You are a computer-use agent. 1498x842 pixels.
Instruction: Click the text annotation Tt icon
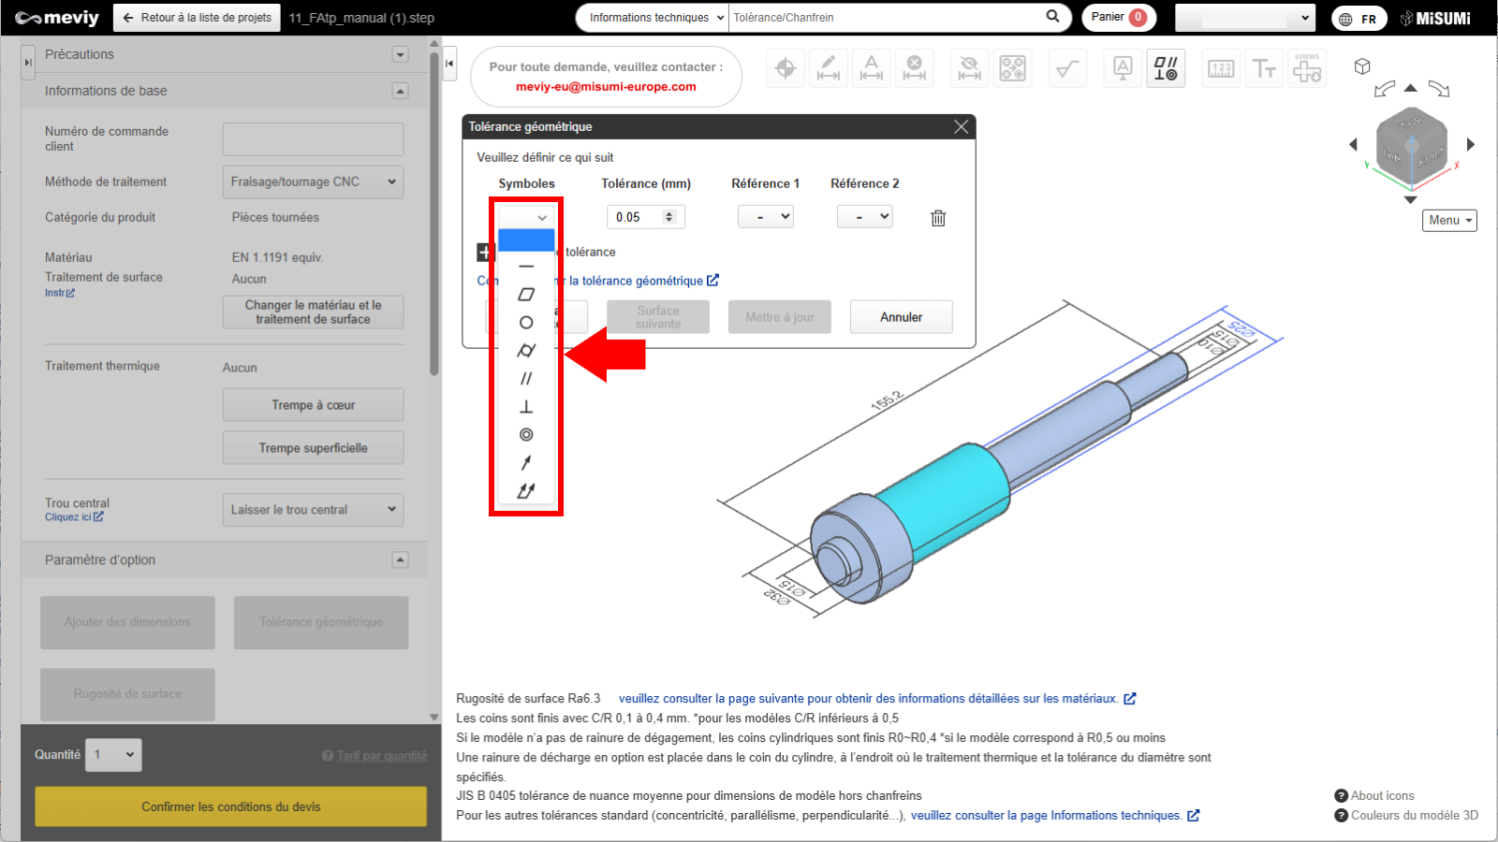(x=1264, y=68)
